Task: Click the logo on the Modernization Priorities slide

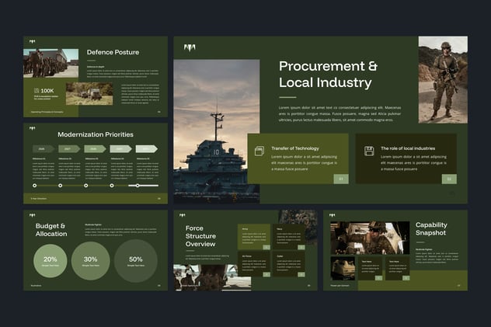Action: click(x=33, y=129)
